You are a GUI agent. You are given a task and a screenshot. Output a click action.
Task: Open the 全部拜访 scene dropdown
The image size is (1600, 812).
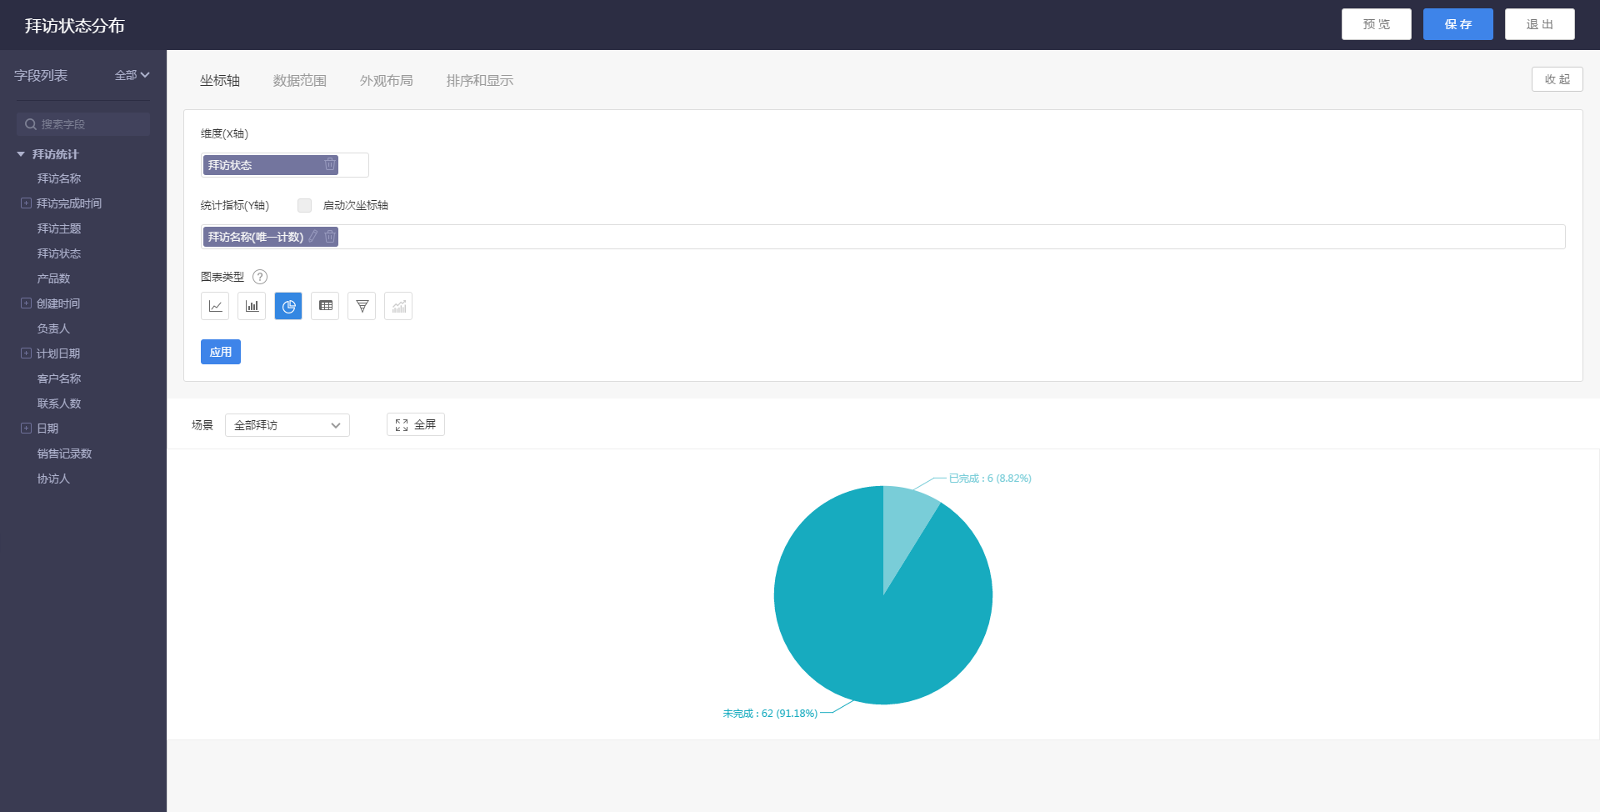click(x=287, y=425)
